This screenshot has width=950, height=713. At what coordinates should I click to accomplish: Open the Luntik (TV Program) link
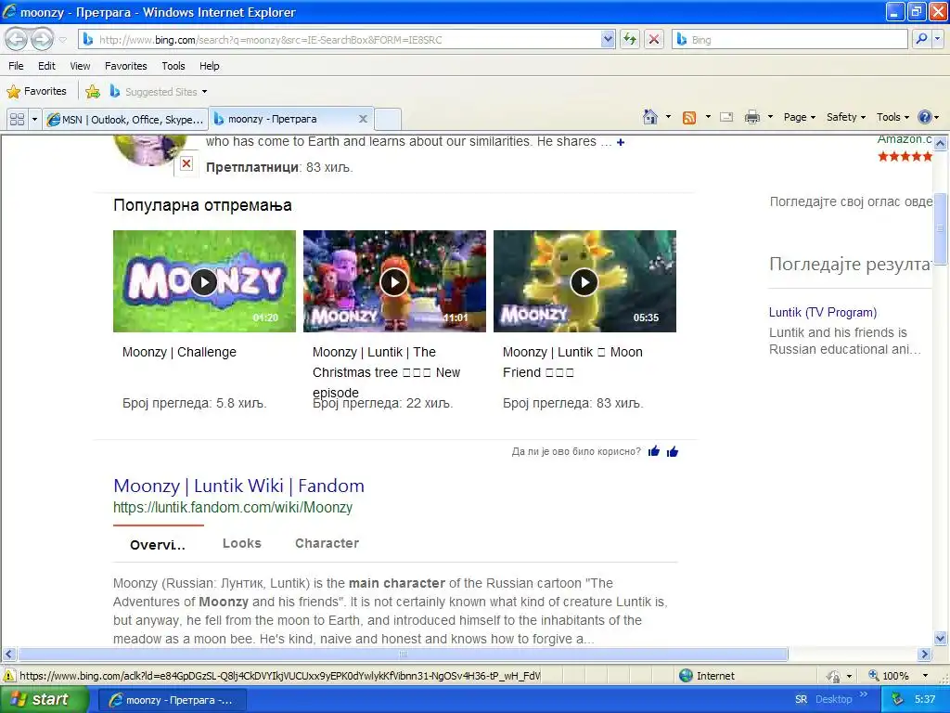coord(823,312)
